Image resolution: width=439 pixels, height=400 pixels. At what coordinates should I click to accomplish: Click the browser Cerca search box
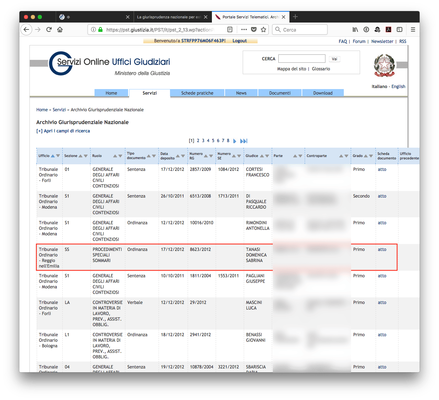[x=300, y=29]
